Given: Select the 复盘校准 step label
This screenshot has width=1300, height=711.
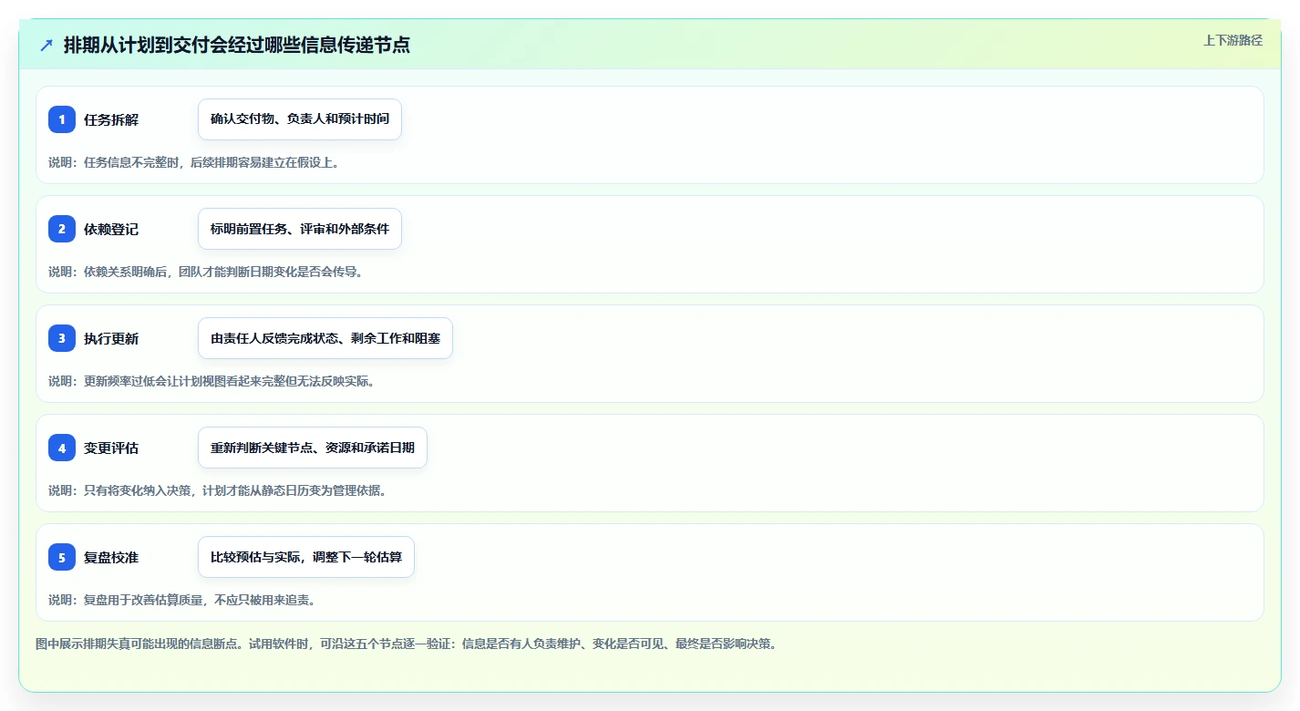Looking at the screenshot, I should click(x=111, y=557).
